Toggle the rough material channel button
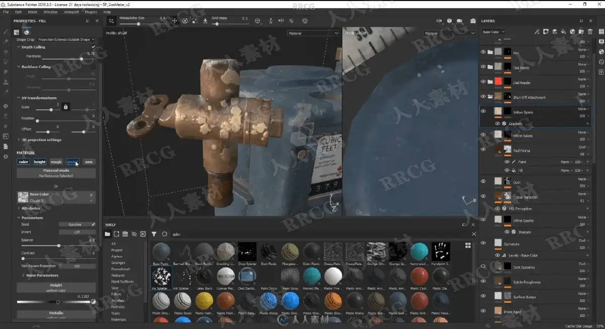 (x=56, y=162)
